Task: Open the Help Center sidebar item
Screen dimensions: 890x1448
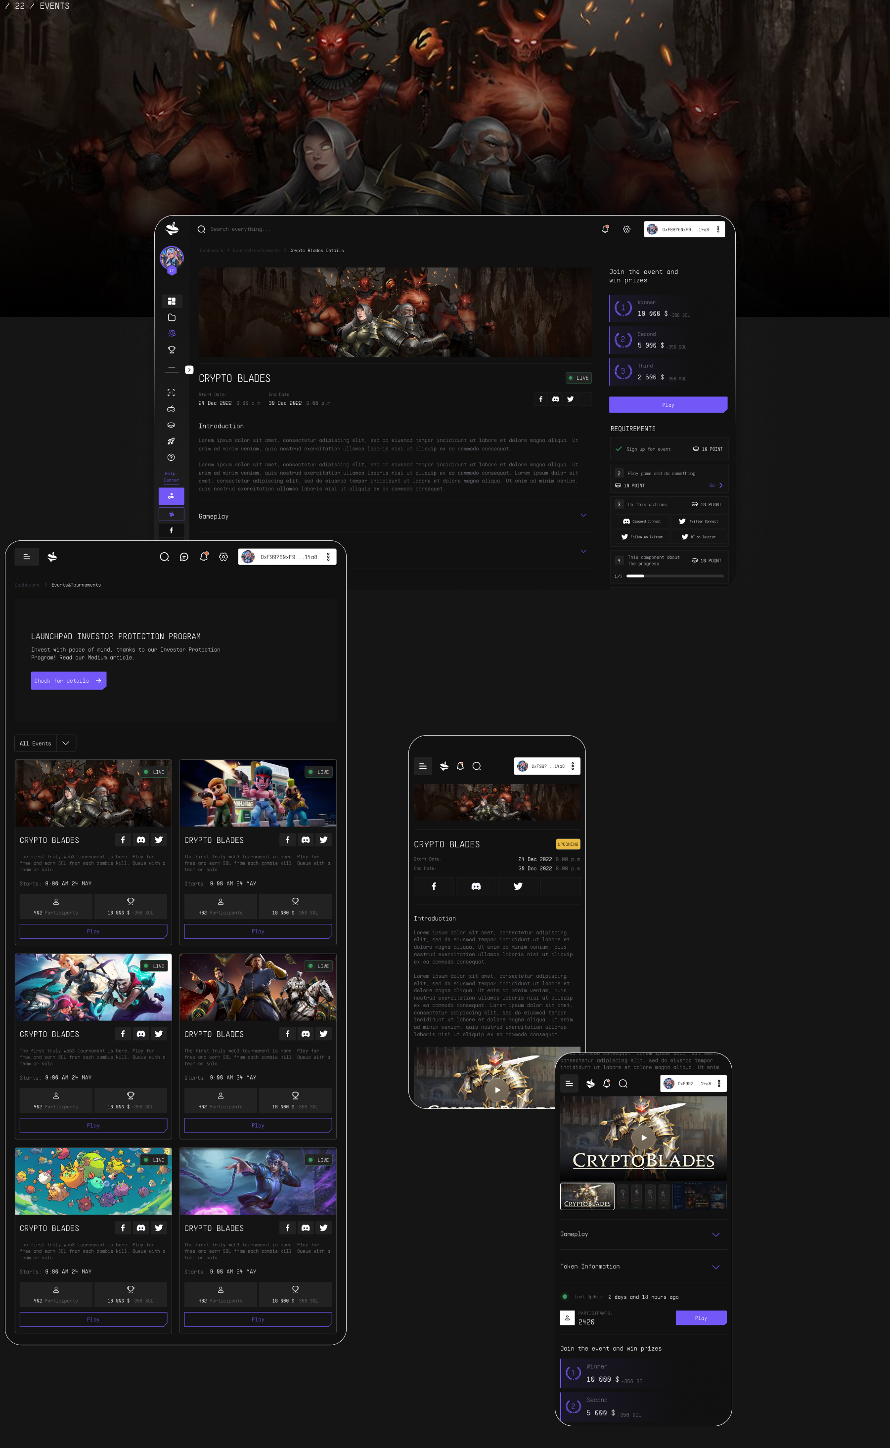Action: 171,477
